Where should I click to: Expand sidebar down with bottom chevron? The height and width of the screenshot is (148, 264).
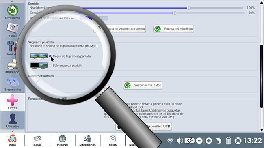(12, 131)
